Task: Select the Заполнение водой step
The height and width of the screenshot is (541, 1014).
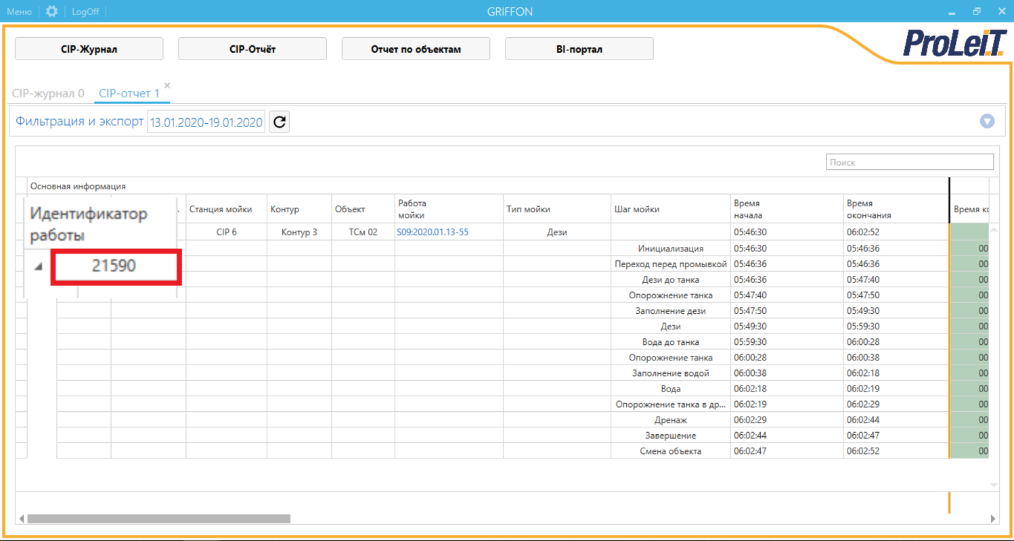Action: click(671, 373)
